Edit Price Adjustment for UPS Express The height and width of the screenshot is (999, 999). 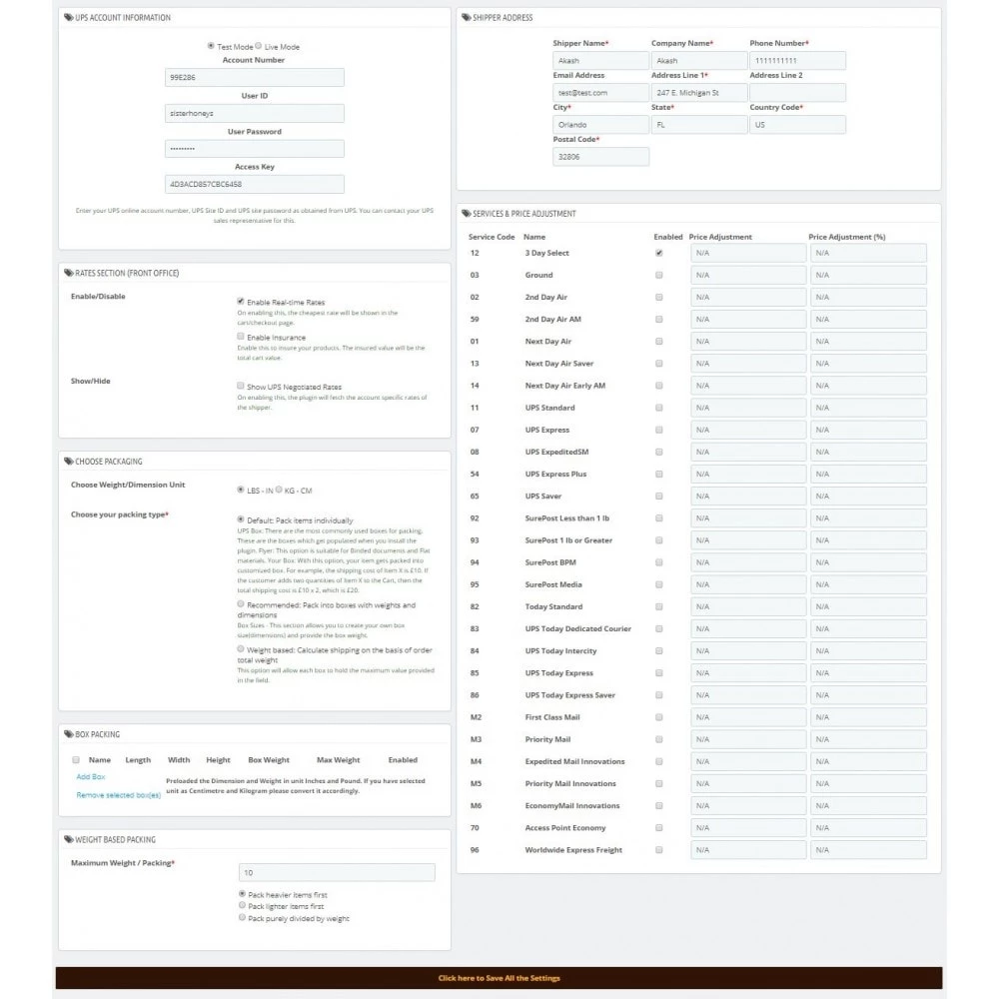(748, 430)
